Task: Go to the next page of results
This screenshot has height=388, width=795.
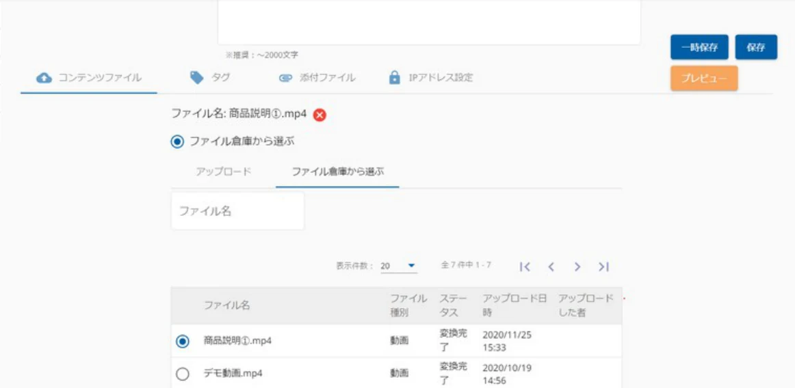Action: pyautogui.click(x=577, y=266)
